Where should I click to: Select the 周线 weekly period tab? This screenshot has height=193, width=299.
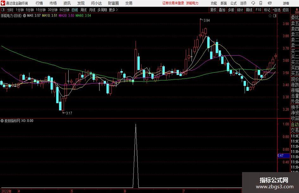(x=83, y=10)
